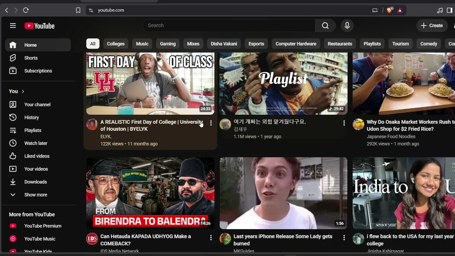Filter feed by Colleges
The image size is (455, 256).
[x=116, y=44]
